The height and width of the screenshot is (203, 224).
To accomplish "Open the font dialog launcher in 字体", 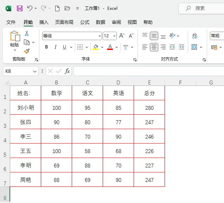I will point(135,60).
